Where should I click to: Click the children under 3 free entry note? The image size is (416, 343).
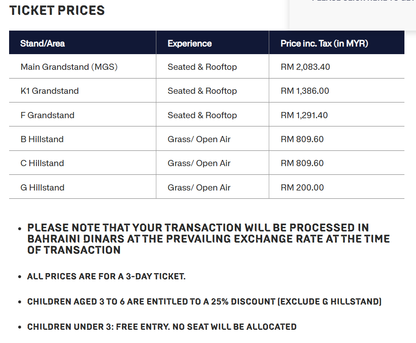[x=162, y=326]
